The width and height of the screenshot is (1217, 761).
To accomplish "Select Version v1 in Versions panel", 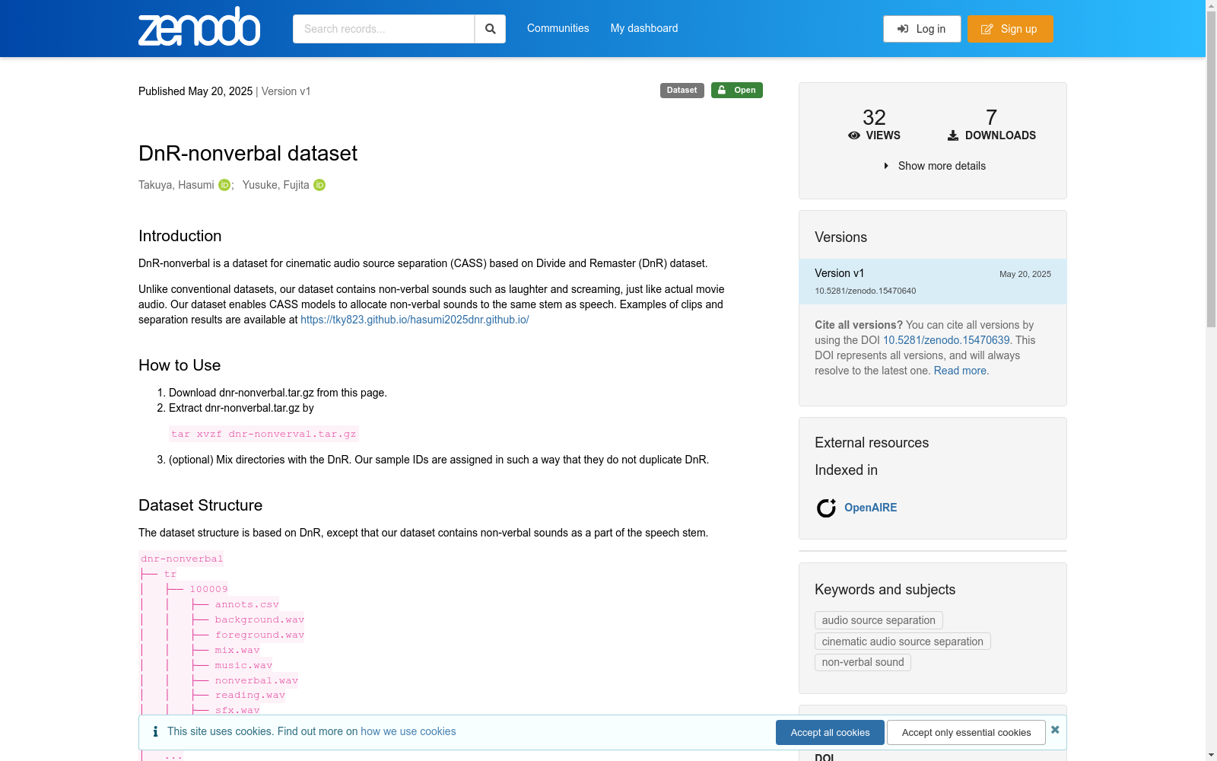I will 839,273.
